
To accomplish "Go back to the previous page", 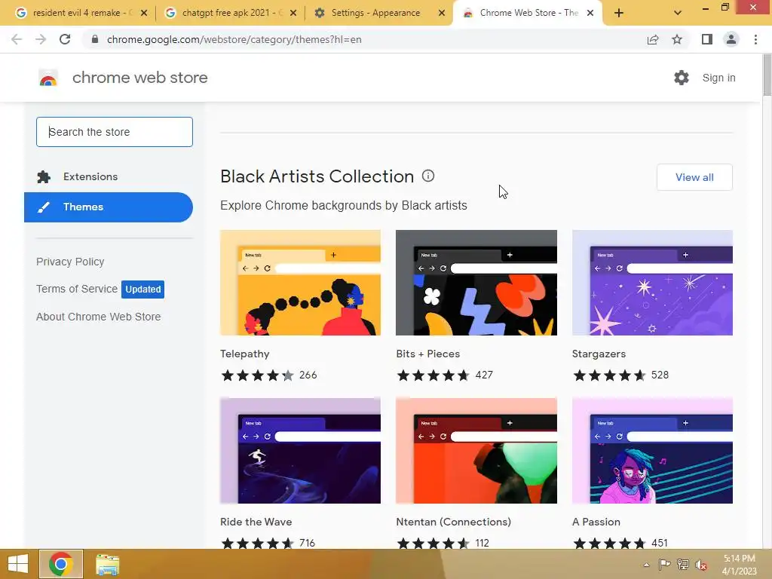I will click(x=17, y=39).
